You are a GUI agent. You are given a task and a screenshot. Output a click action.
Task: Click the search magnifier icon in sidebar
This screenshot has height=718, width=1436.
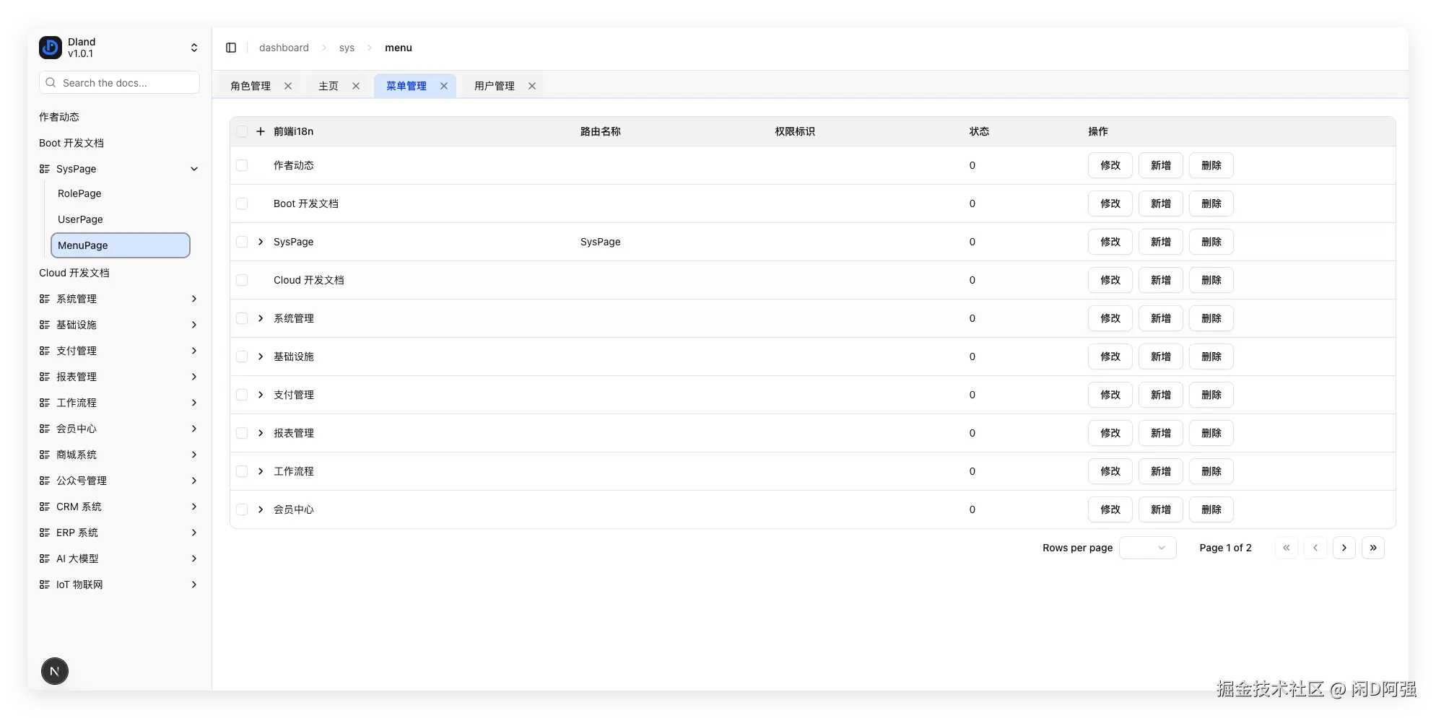[50, 82]
